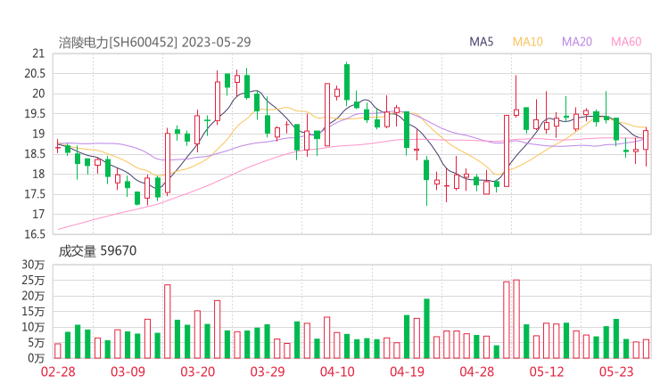Click the chart title 涪陵电力[SH600452] 2023-05-29
Image resolution: width=660 pixels, height=392 pixels.
click(154, 42)
